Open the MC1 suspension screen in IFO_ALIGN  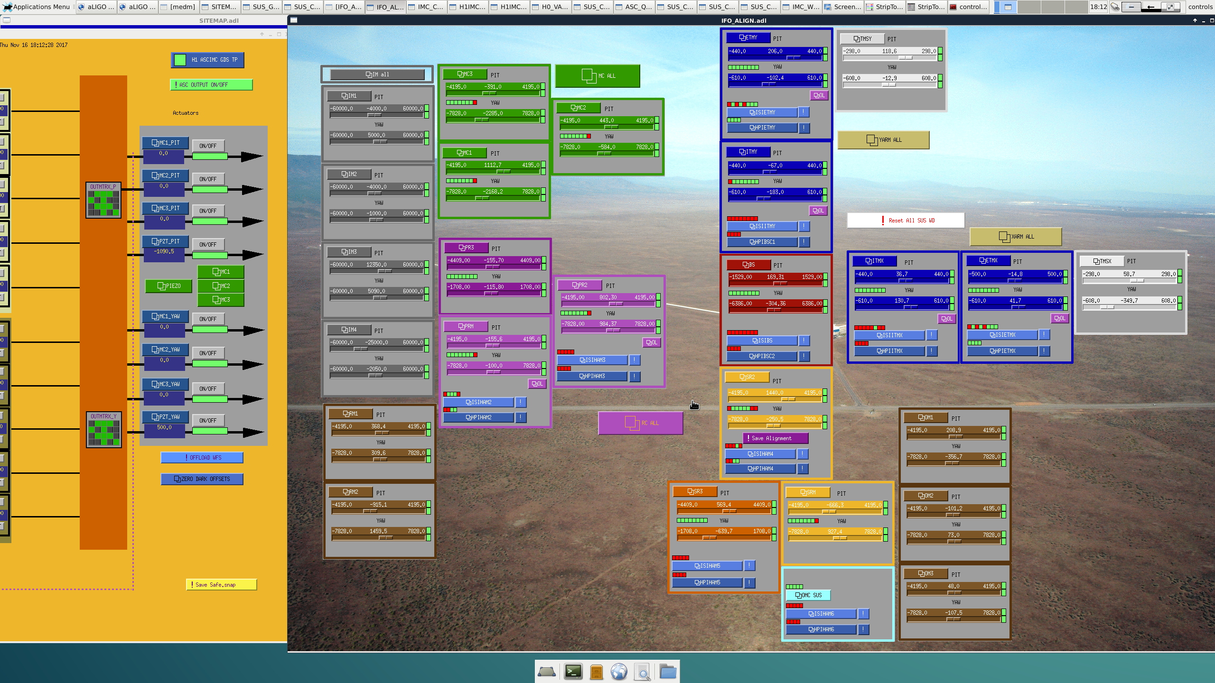click(464, 153)
